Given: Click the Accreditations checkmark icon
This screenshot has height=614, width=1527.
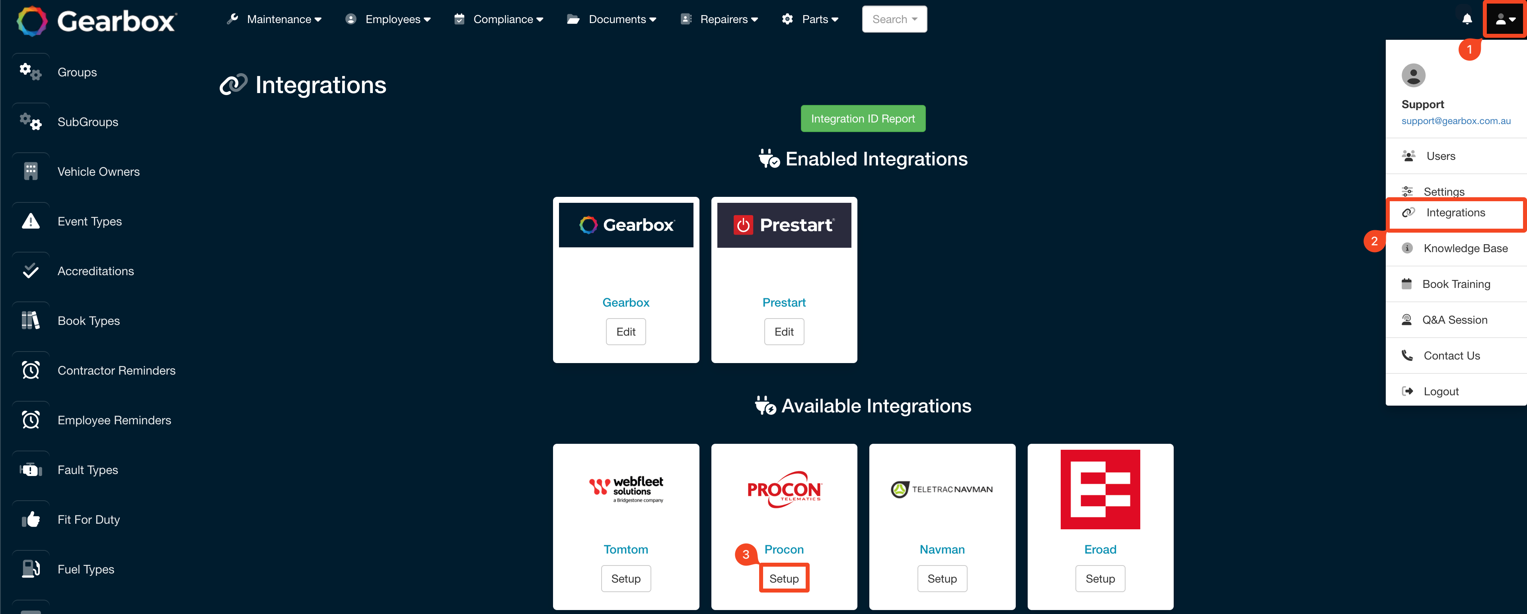Looking at the screenshot, I should [31, 271].
